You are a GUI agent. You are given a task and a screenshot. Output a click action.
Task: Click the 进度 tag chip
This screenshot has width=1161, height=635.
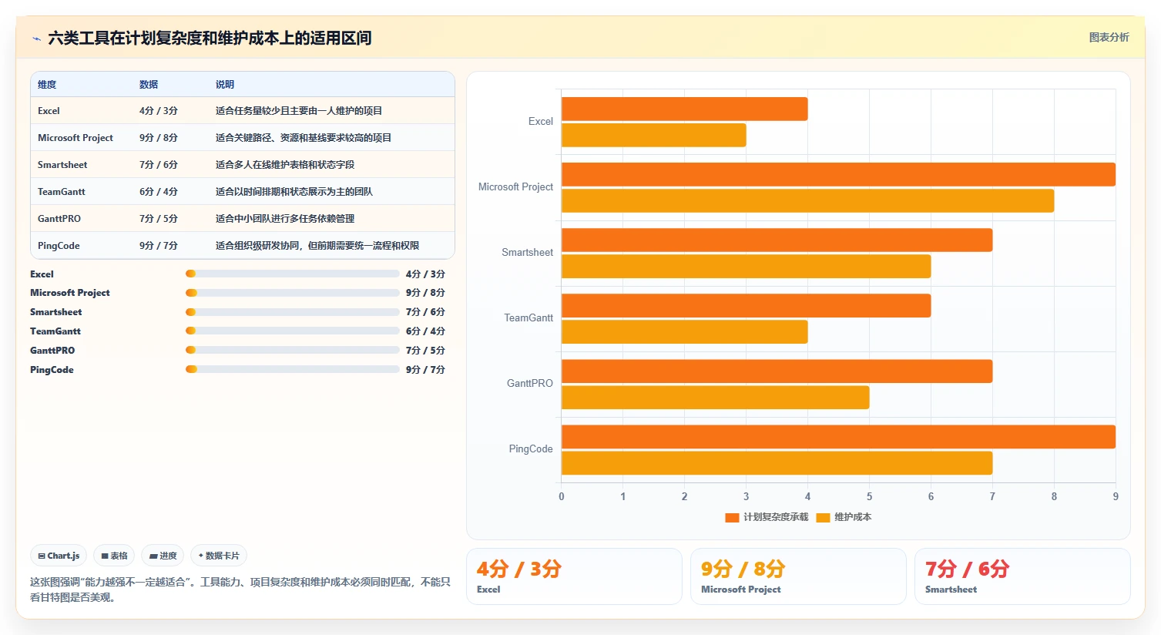point(163,556)
